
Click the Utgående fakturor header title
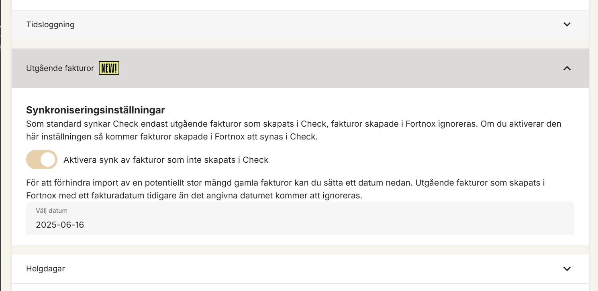[x=60, y=69]
